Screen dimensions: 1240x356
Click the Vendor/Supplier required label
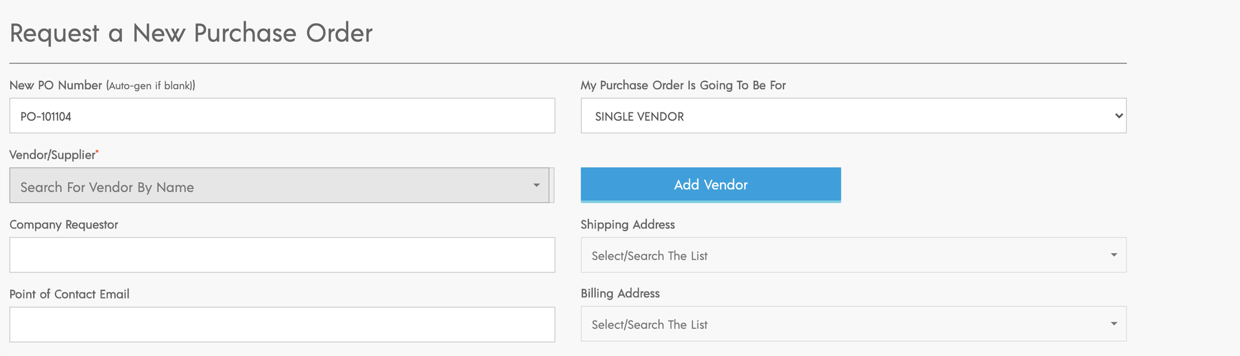tap(54, 155)
